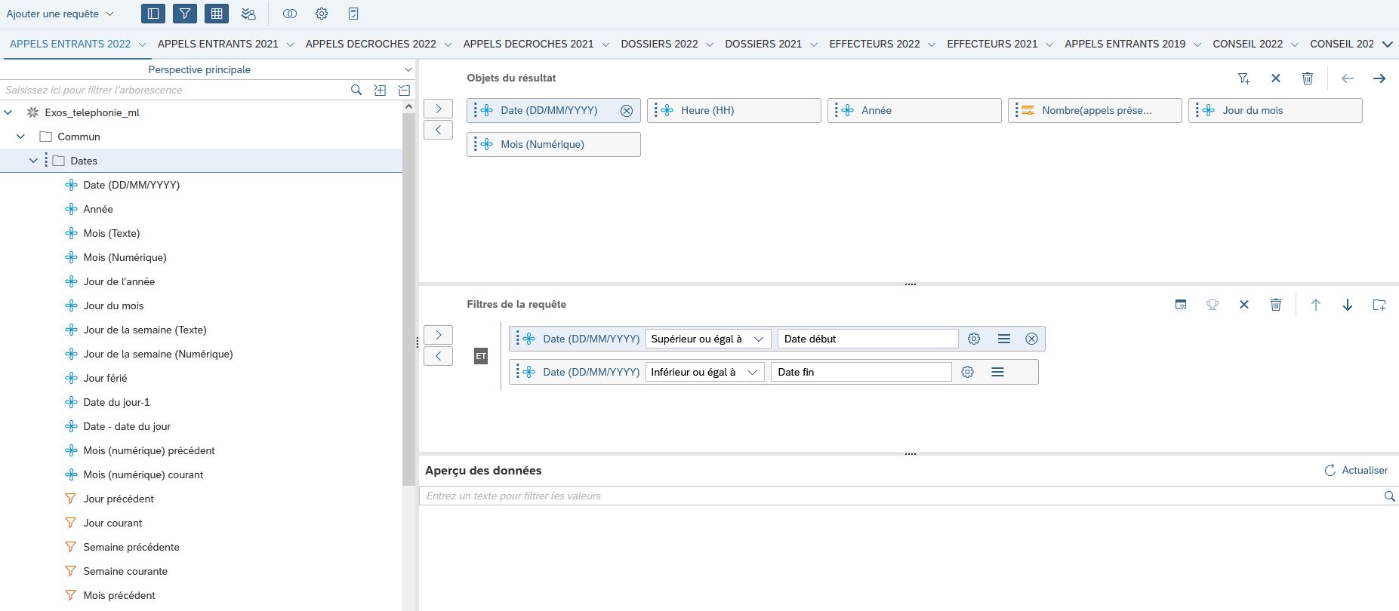The height and width of the screenshot is (611, 1399).
Task: Add object to result with right chevron button
Action: tap(439, 108)
